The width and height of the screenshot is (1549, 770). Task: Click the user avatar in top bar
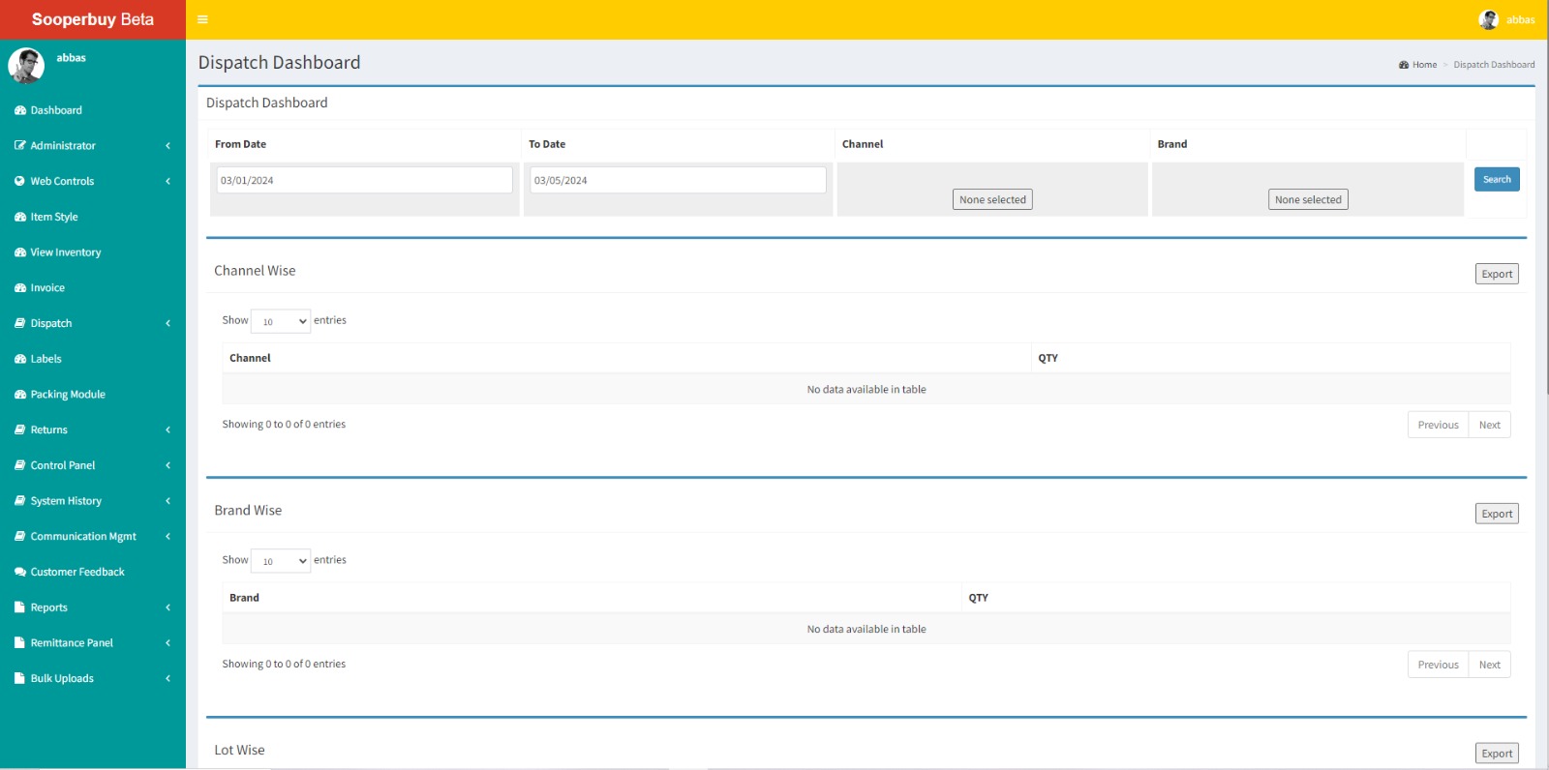coord(1488,19)
